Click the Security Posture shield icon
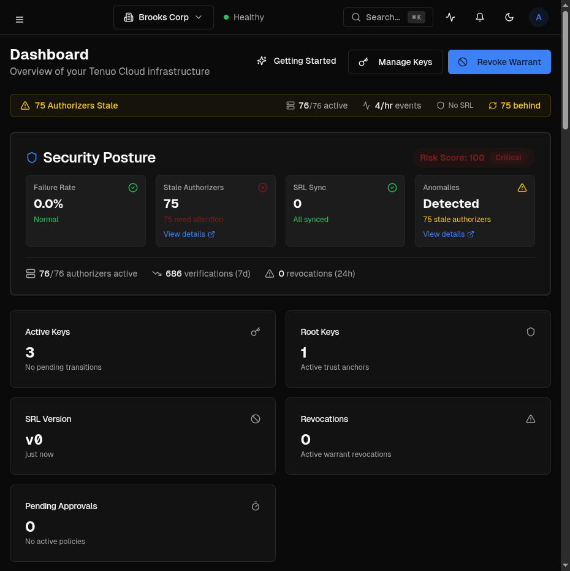The image size is (570, 571). coord(32,158)
